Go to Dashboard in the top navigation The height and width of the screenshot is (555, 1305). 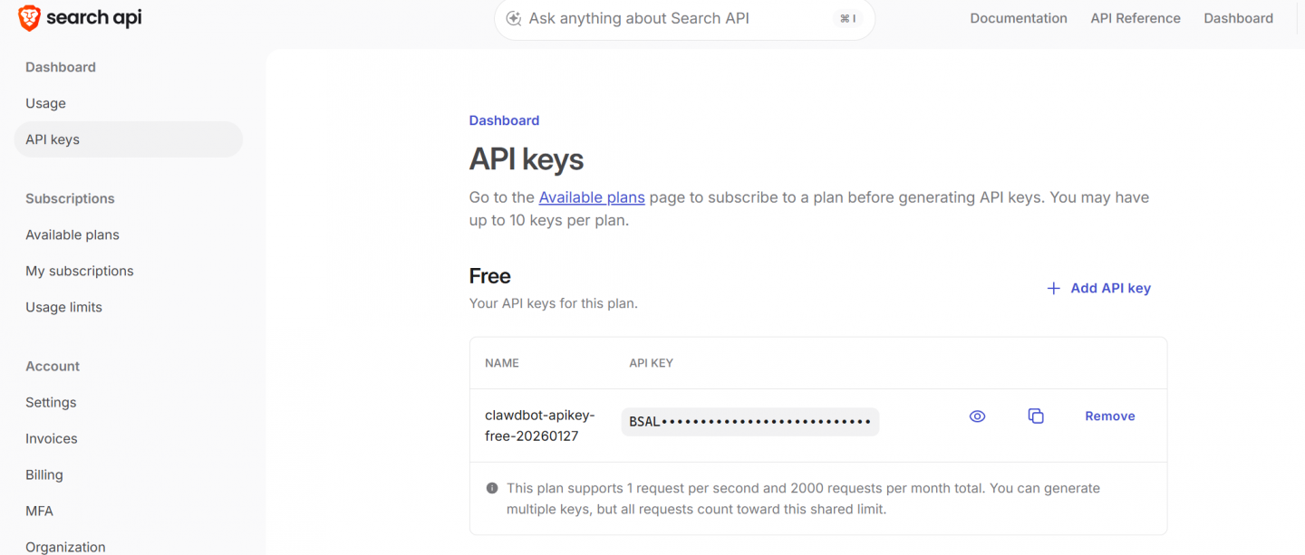1238,18
